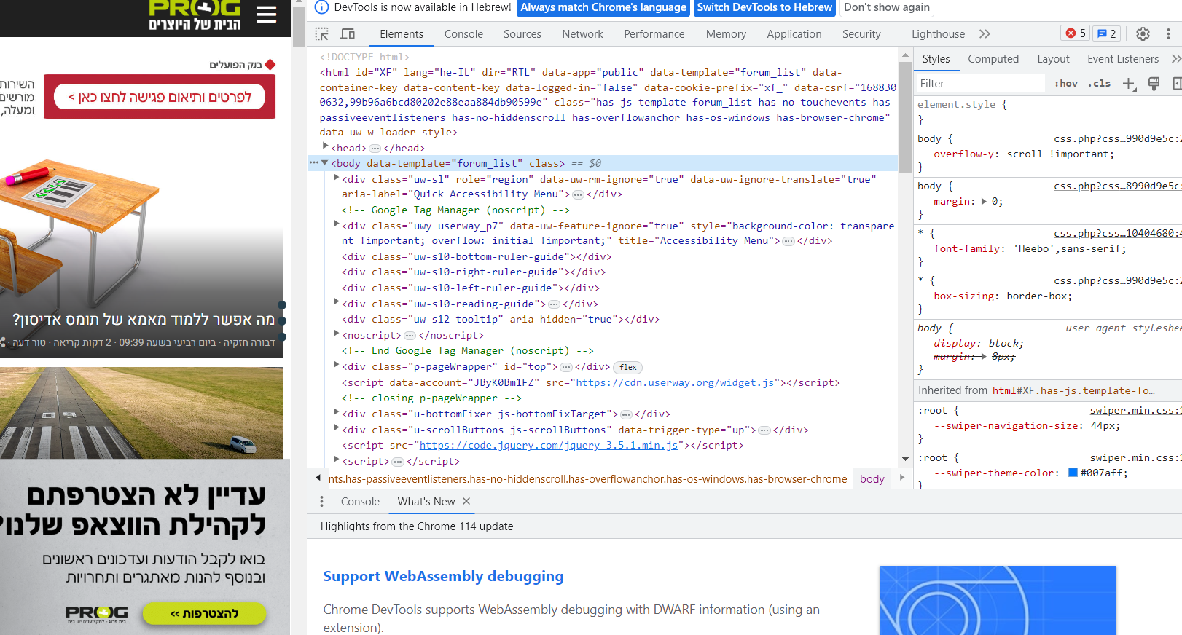Click the ellipsis in the p-pageWrapper div

click(566, 367)
